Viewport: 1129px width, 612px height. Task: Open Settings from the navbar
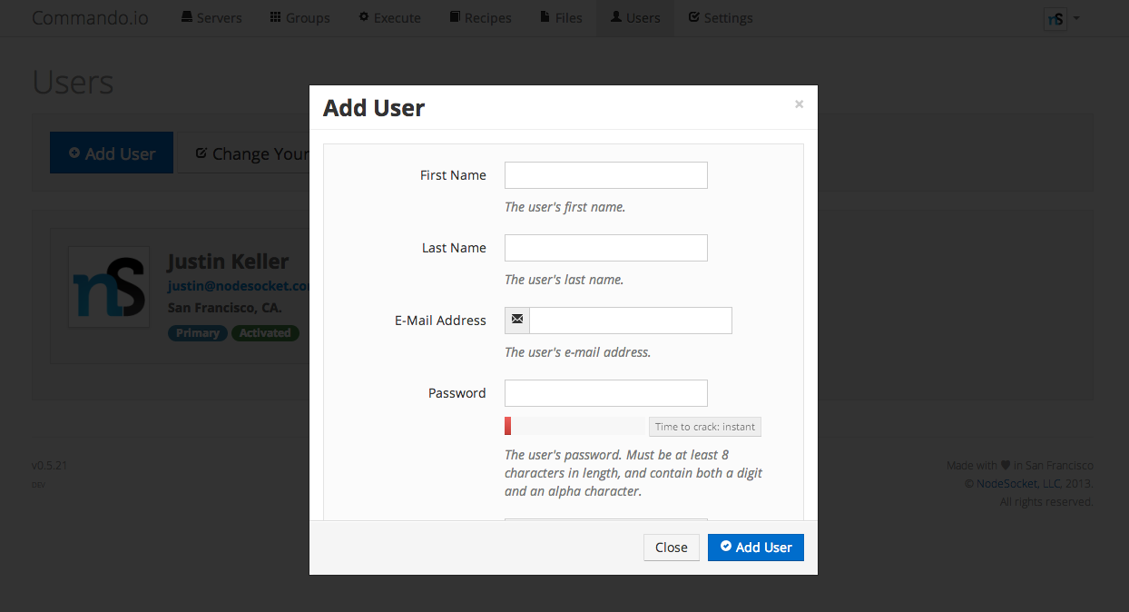tap(720, 18)
